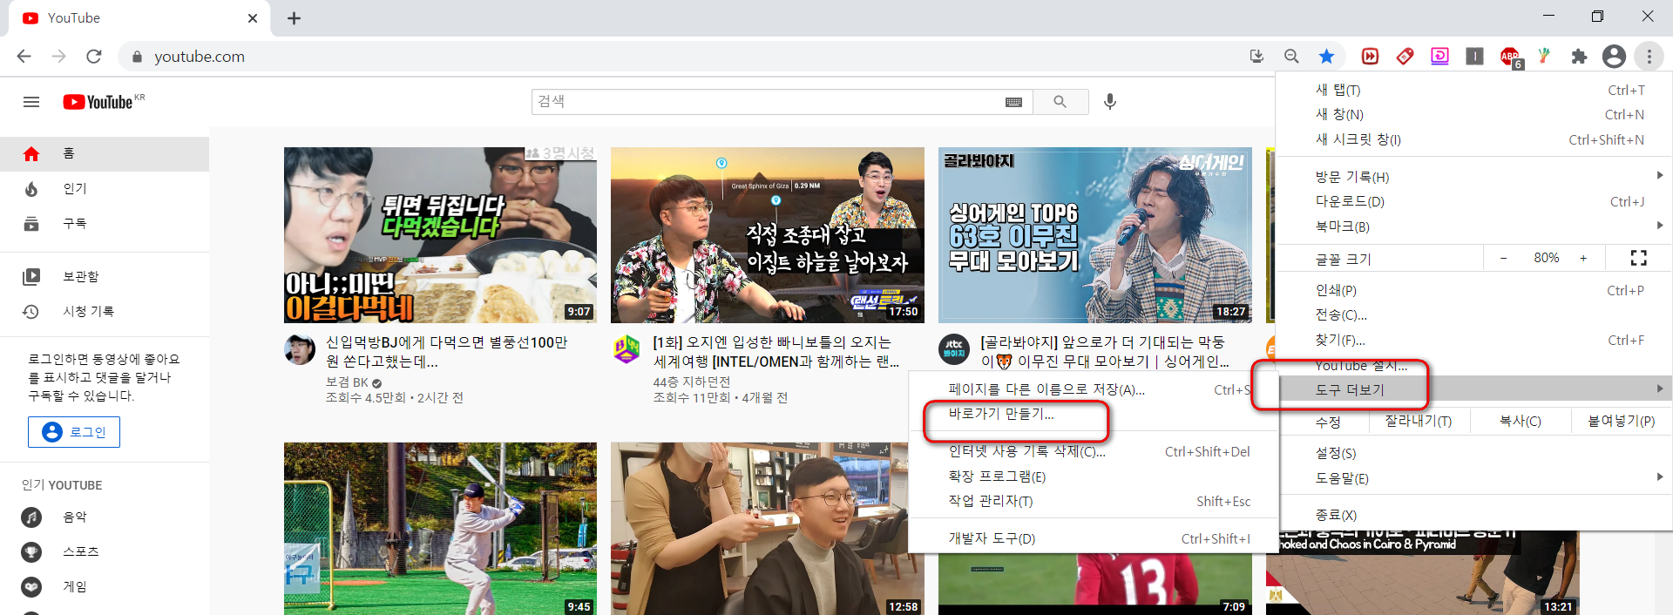Expand 도움말(E) submenu
The width and height of the screenshot is (1673, 615).
[x=1474, y=478]
